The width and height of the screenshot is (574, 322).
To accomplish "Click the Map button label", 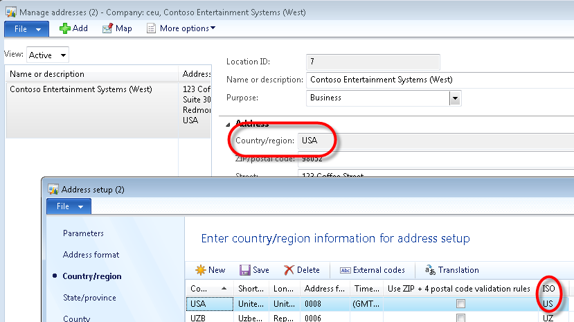I will tap(124, 28).
